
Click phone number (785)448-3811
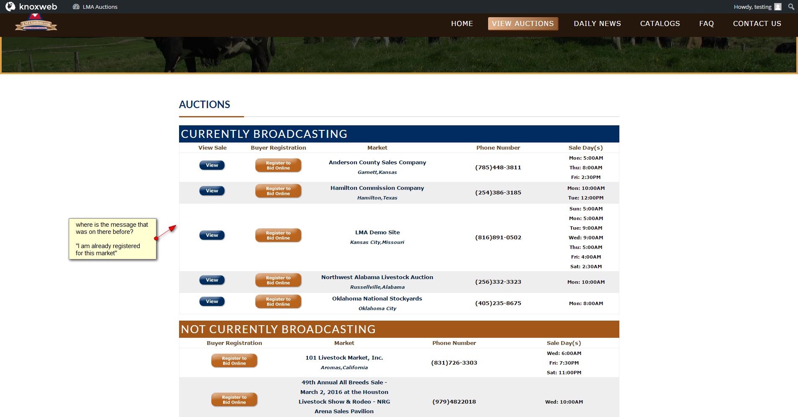coord(498,168)
